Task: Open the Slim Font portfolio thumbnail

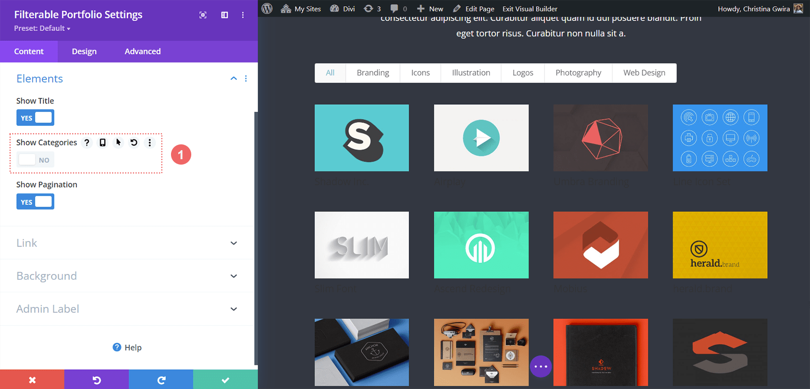Action: click(362, 245)
